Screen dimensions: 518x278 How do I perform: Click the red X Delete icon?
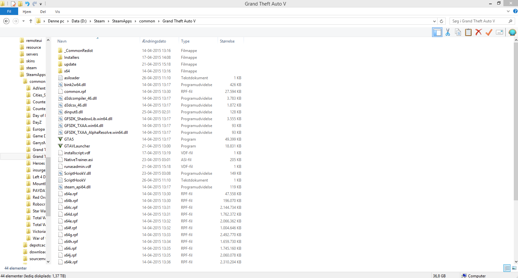tap(478, 32)
